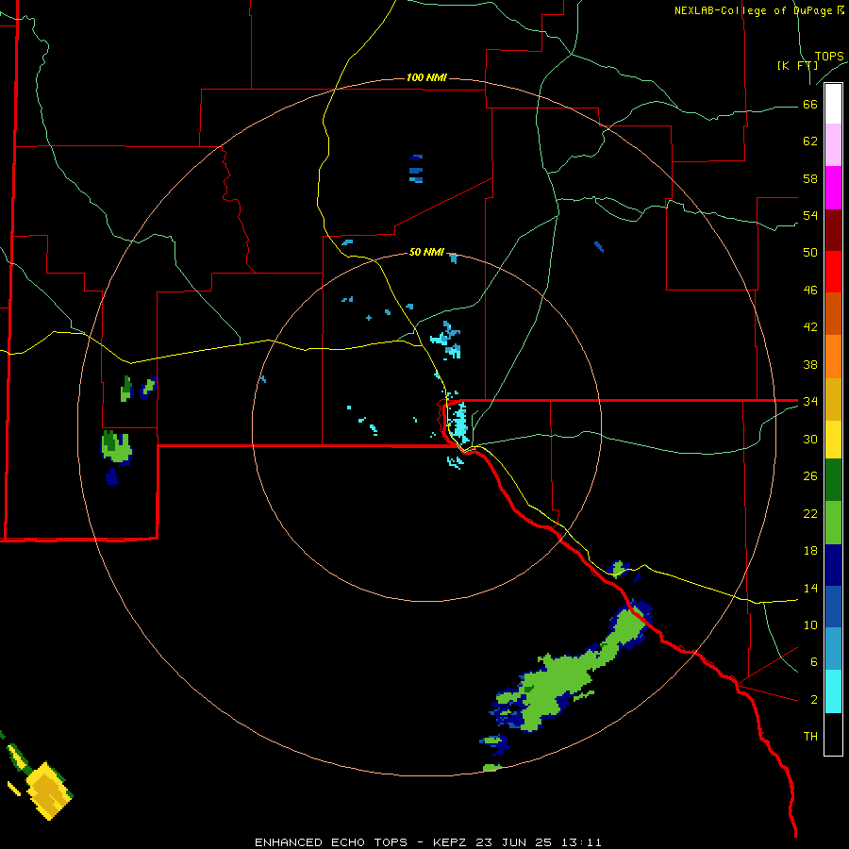Click the light green legend swatch
849x849 pixels.
point(833,523)
